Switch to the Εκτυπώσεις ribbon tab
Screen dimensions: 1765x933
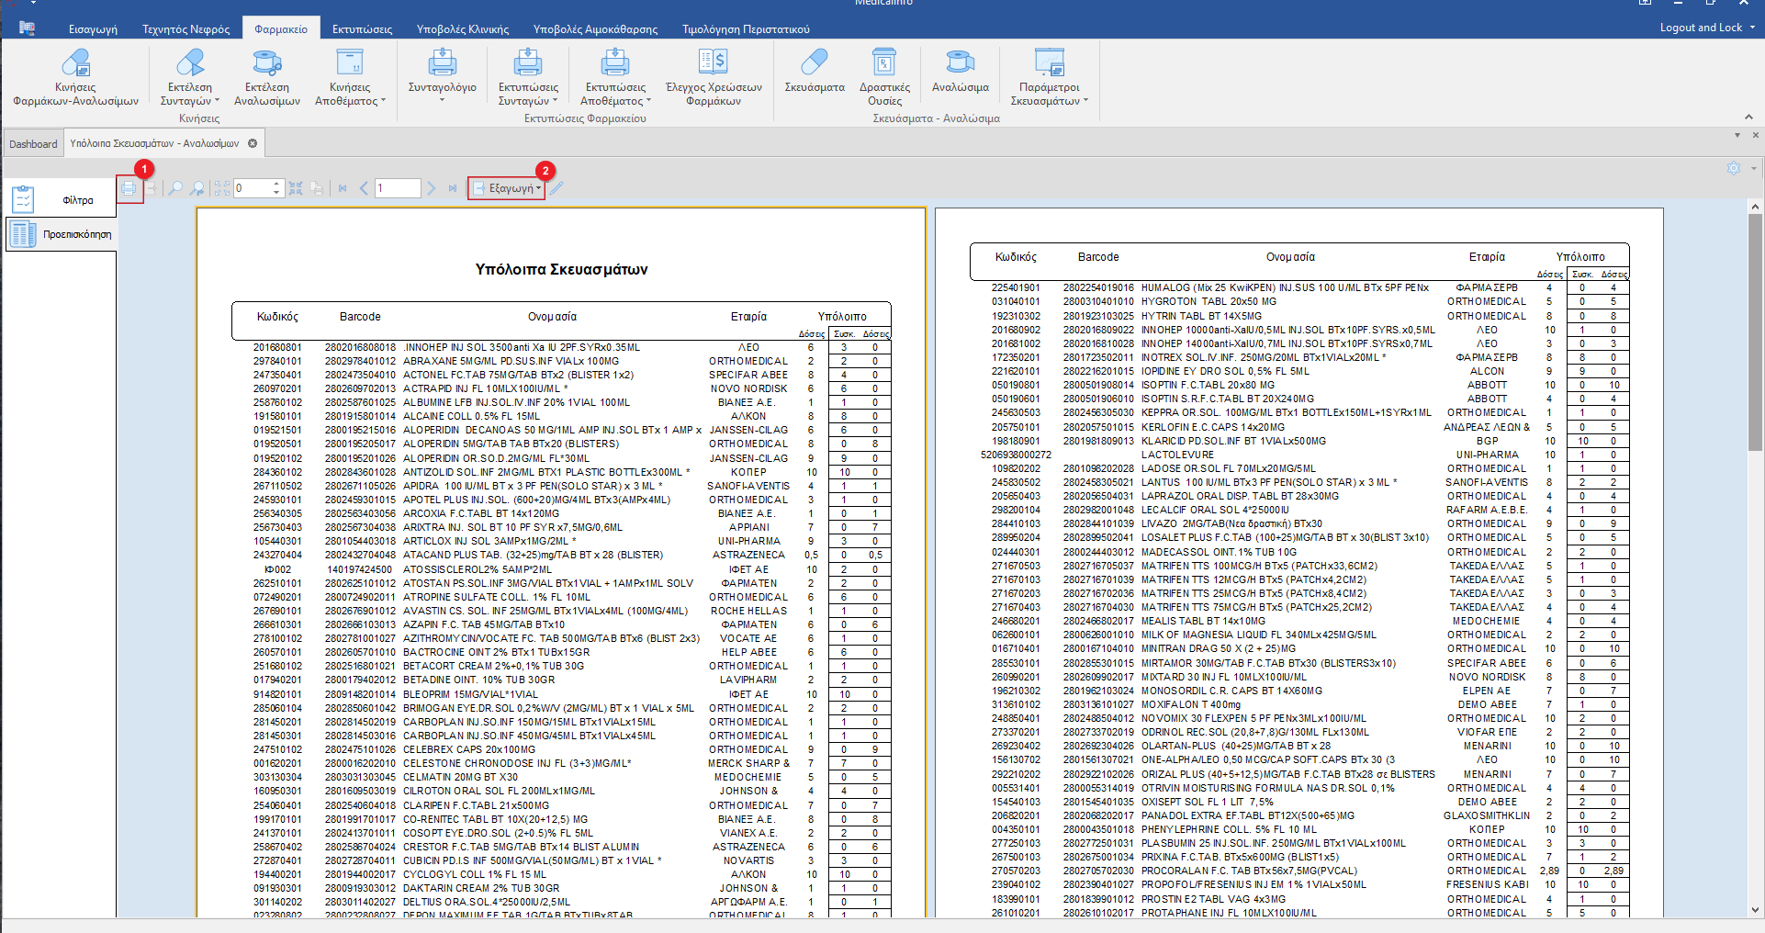[x=362, y=29]
